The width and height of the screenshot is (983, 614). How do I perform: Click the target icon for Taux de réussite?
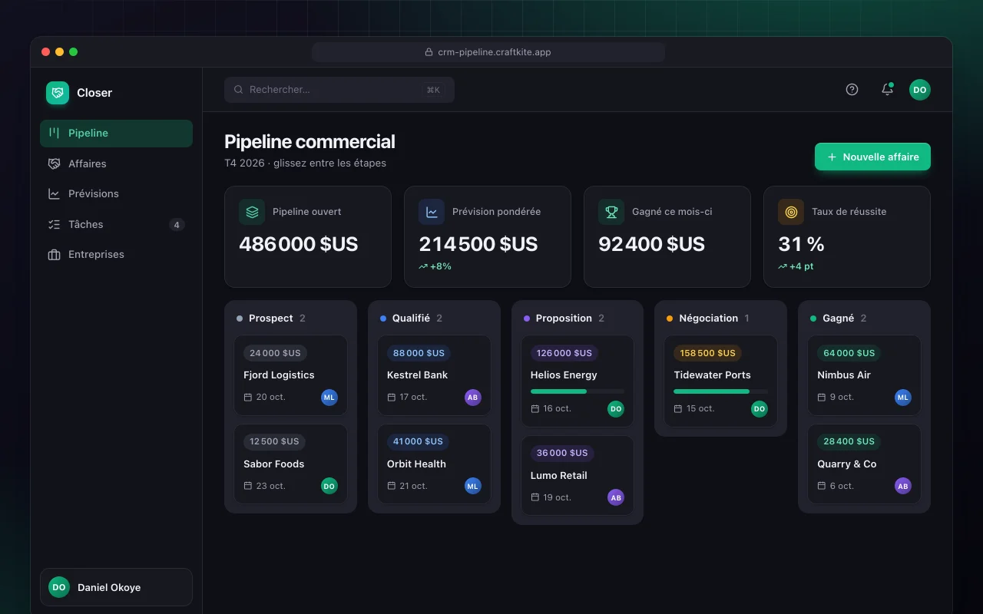point(791,212)
